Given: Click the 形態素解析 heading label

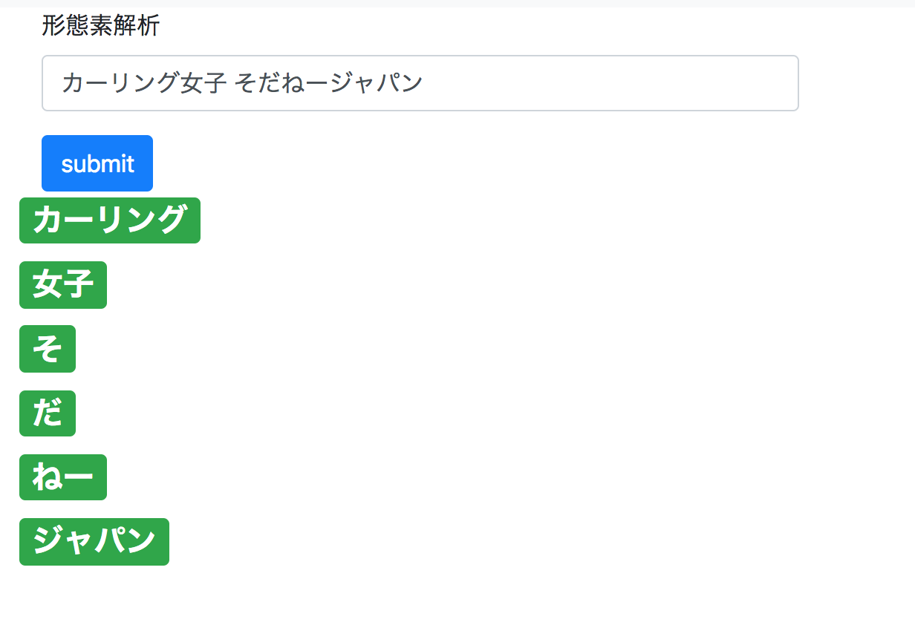Looking at the screenshot, I should coord(100,27).
